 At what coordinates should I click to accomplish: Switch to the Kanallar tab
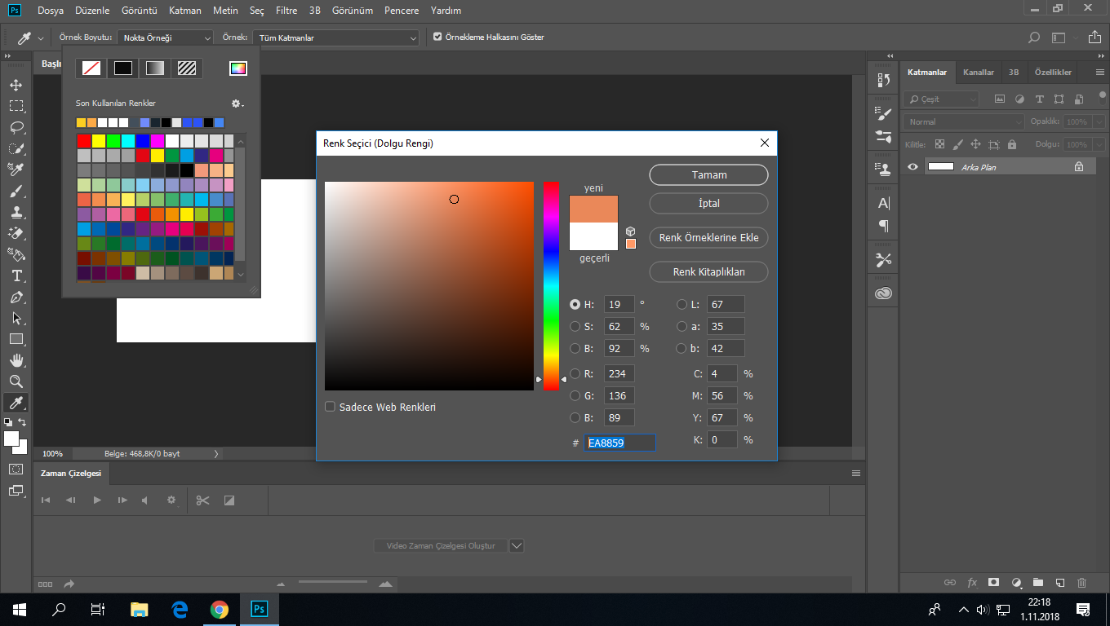pos(979,72)
